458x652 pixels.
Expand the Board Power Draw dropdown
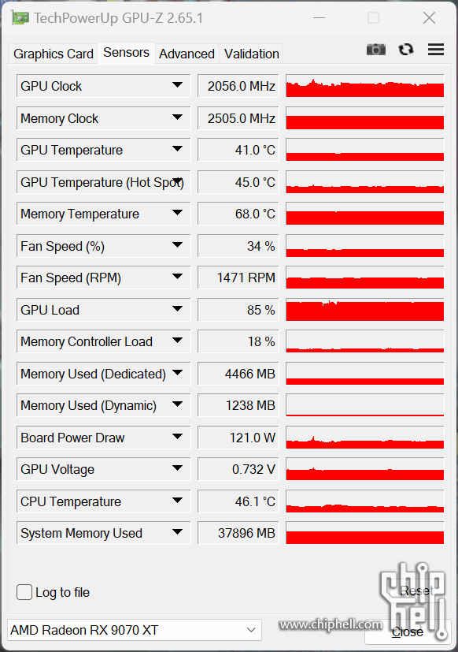pos(177,437)
